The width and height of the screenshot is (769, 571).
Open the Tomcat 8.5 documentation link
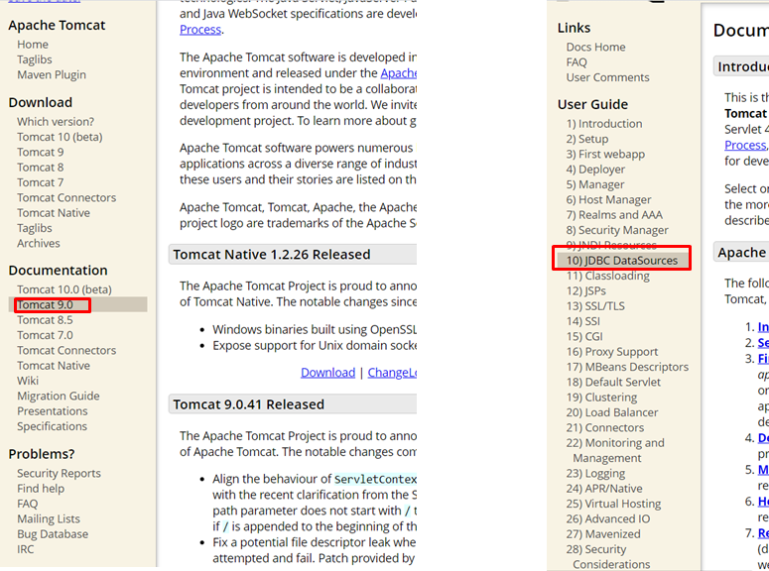coord(45,319)
